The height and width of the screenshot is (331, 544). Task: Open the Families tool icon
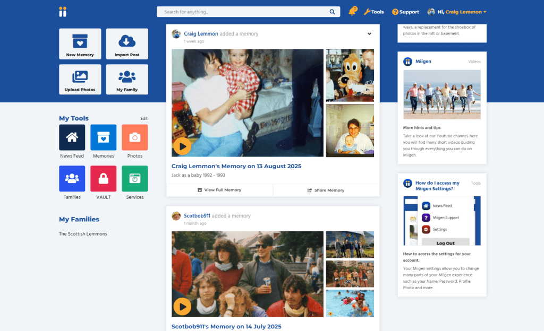click(x=72, y=179)
